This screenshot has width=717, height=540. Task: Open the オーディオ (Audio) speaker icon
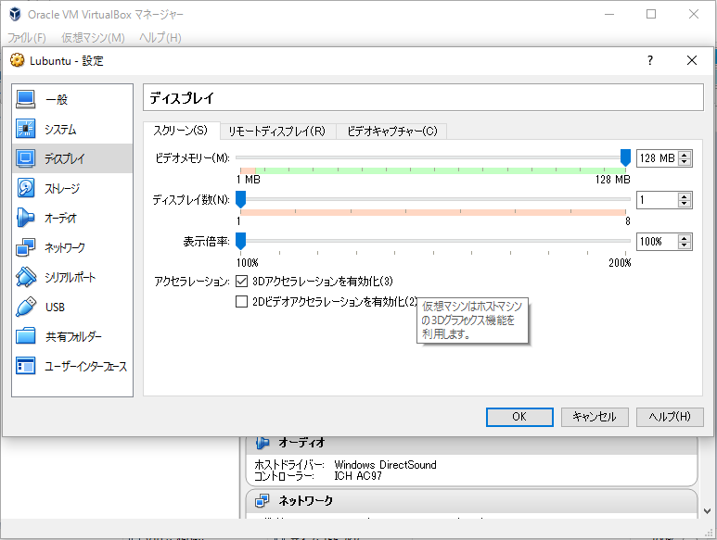pos(26,218)
